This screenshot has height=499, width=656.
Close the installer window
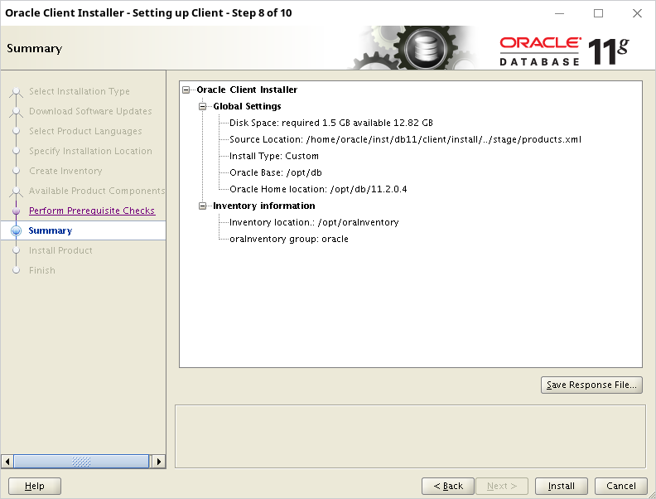637,13
